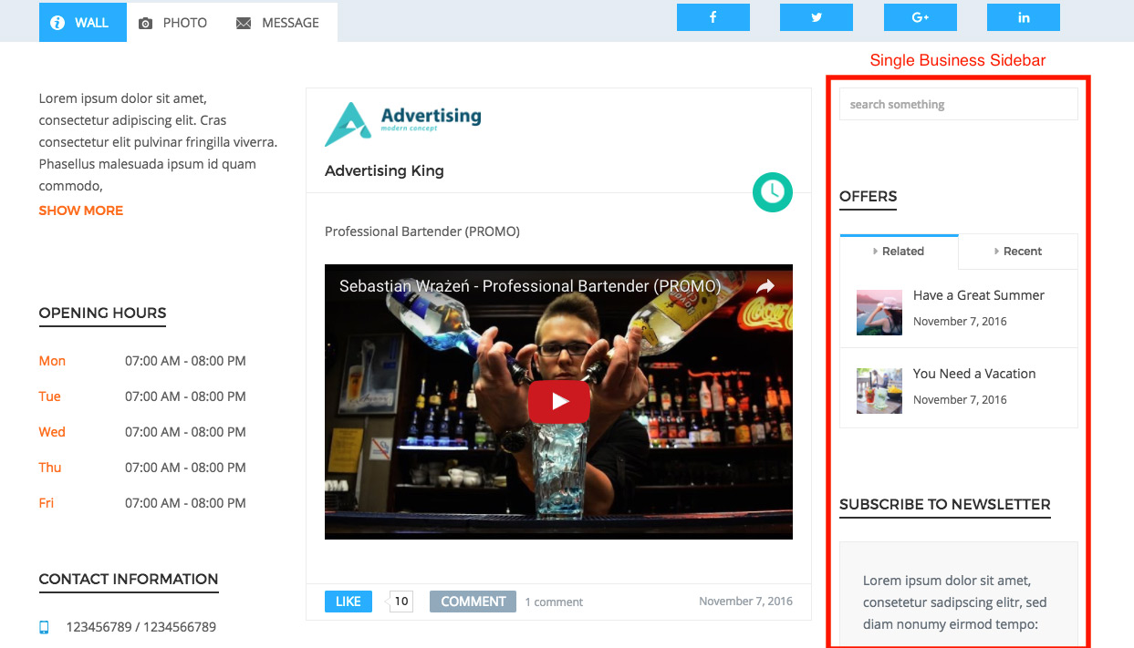Open the Message tab
The width and height of the screenshot is (1134, 648).
coord(278,23)
